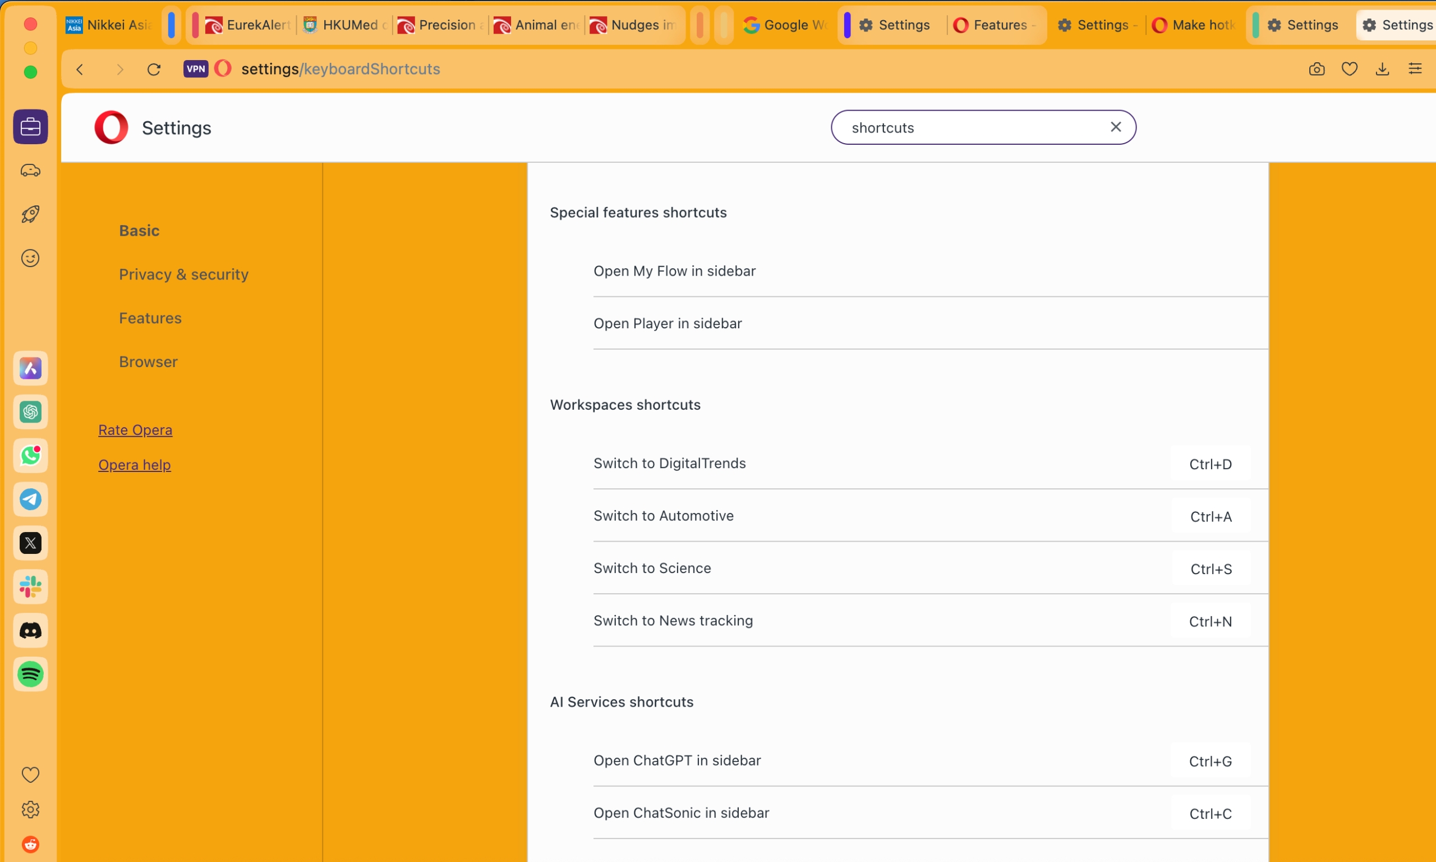1436x862 pixels.
Task: Open the Privacy & security settings section
Action: pos(183,274)
